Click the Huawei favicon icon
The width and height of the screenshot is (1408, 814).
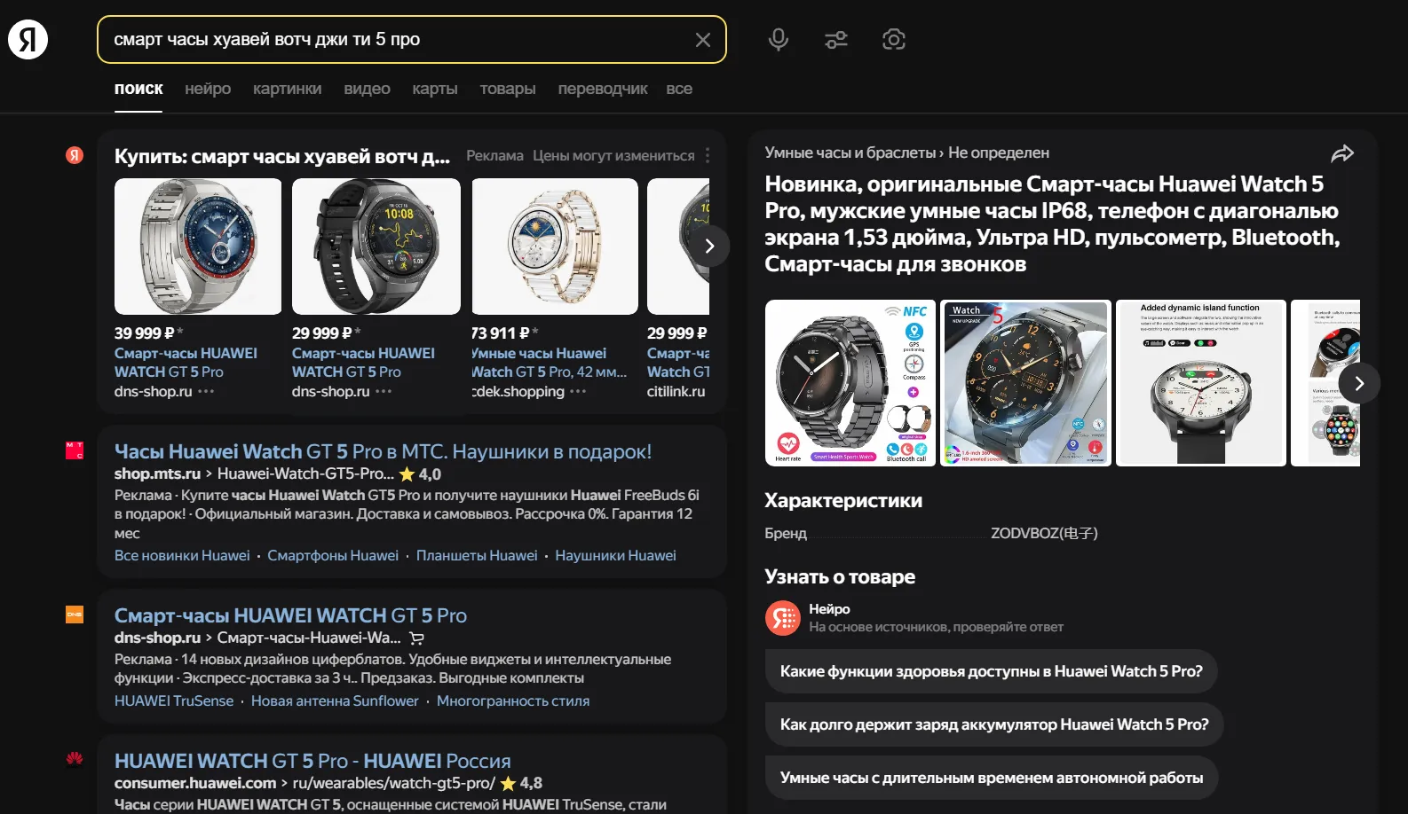[75, 759]
